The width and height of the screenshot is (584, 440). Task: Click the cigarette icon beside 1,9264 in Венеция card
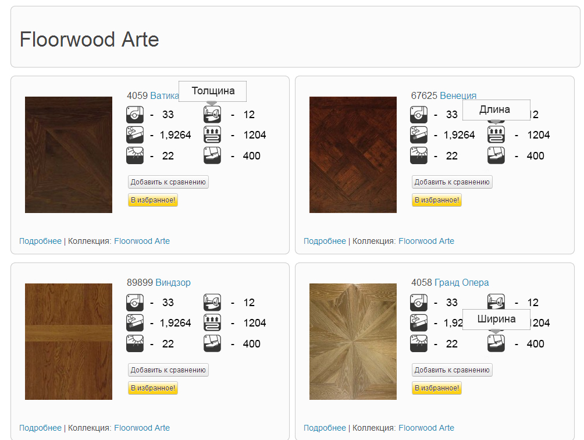click(419, 135)
